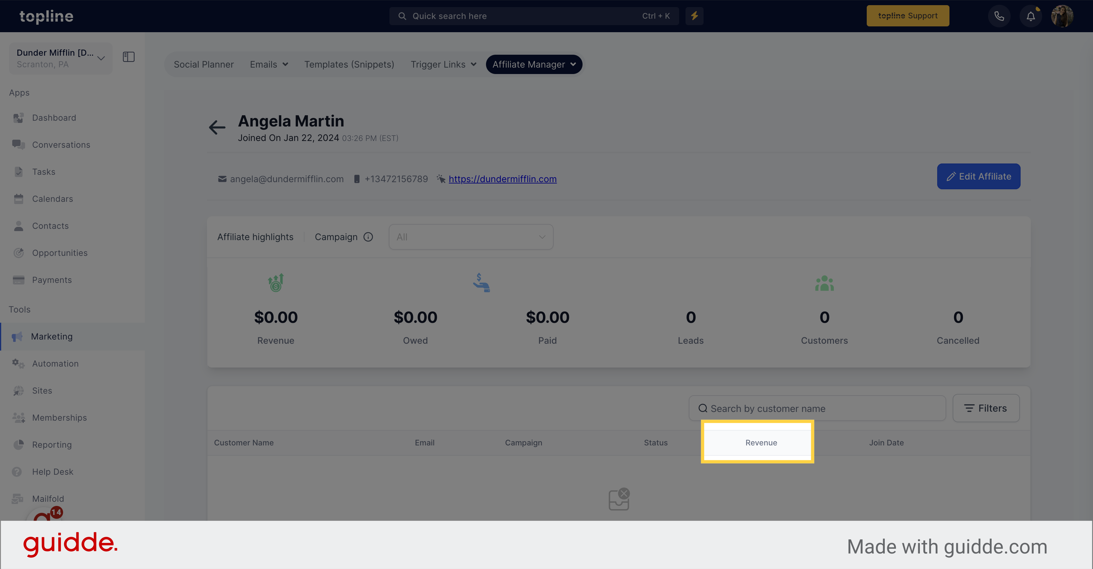Click the Calendars sidebar icon
This screenshot has height=569, width=1093.
[x=18, y=199]
